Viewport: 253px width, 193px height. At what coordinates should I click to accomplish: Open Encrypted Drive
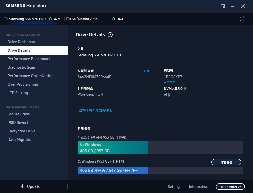[x=22, y=131]
